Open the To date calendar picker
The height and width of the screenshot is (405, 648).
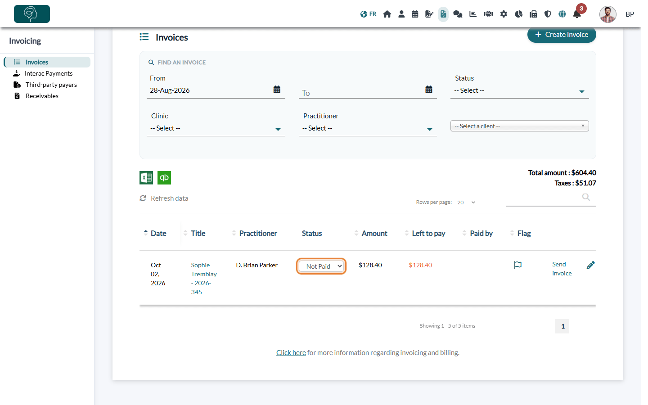pos(429,90)
